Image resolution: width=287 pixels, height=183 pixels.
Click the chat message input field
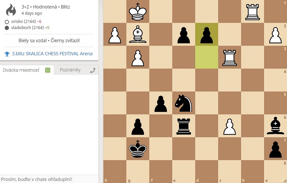click(x=49, y=179)
